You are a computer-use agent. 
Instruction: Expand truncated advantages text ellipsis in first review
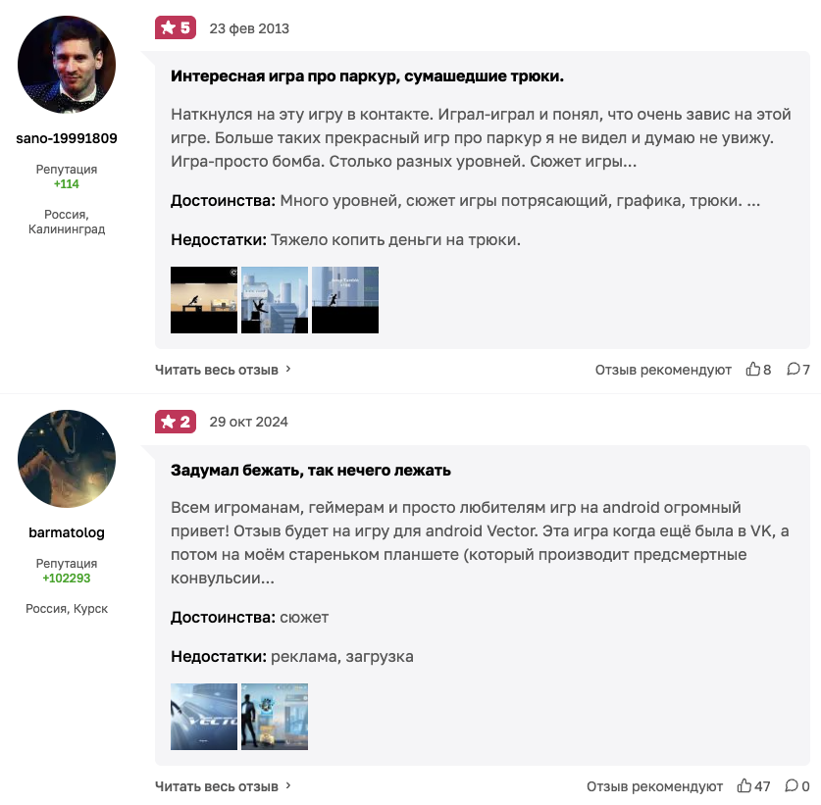click(x=753, y=201)
